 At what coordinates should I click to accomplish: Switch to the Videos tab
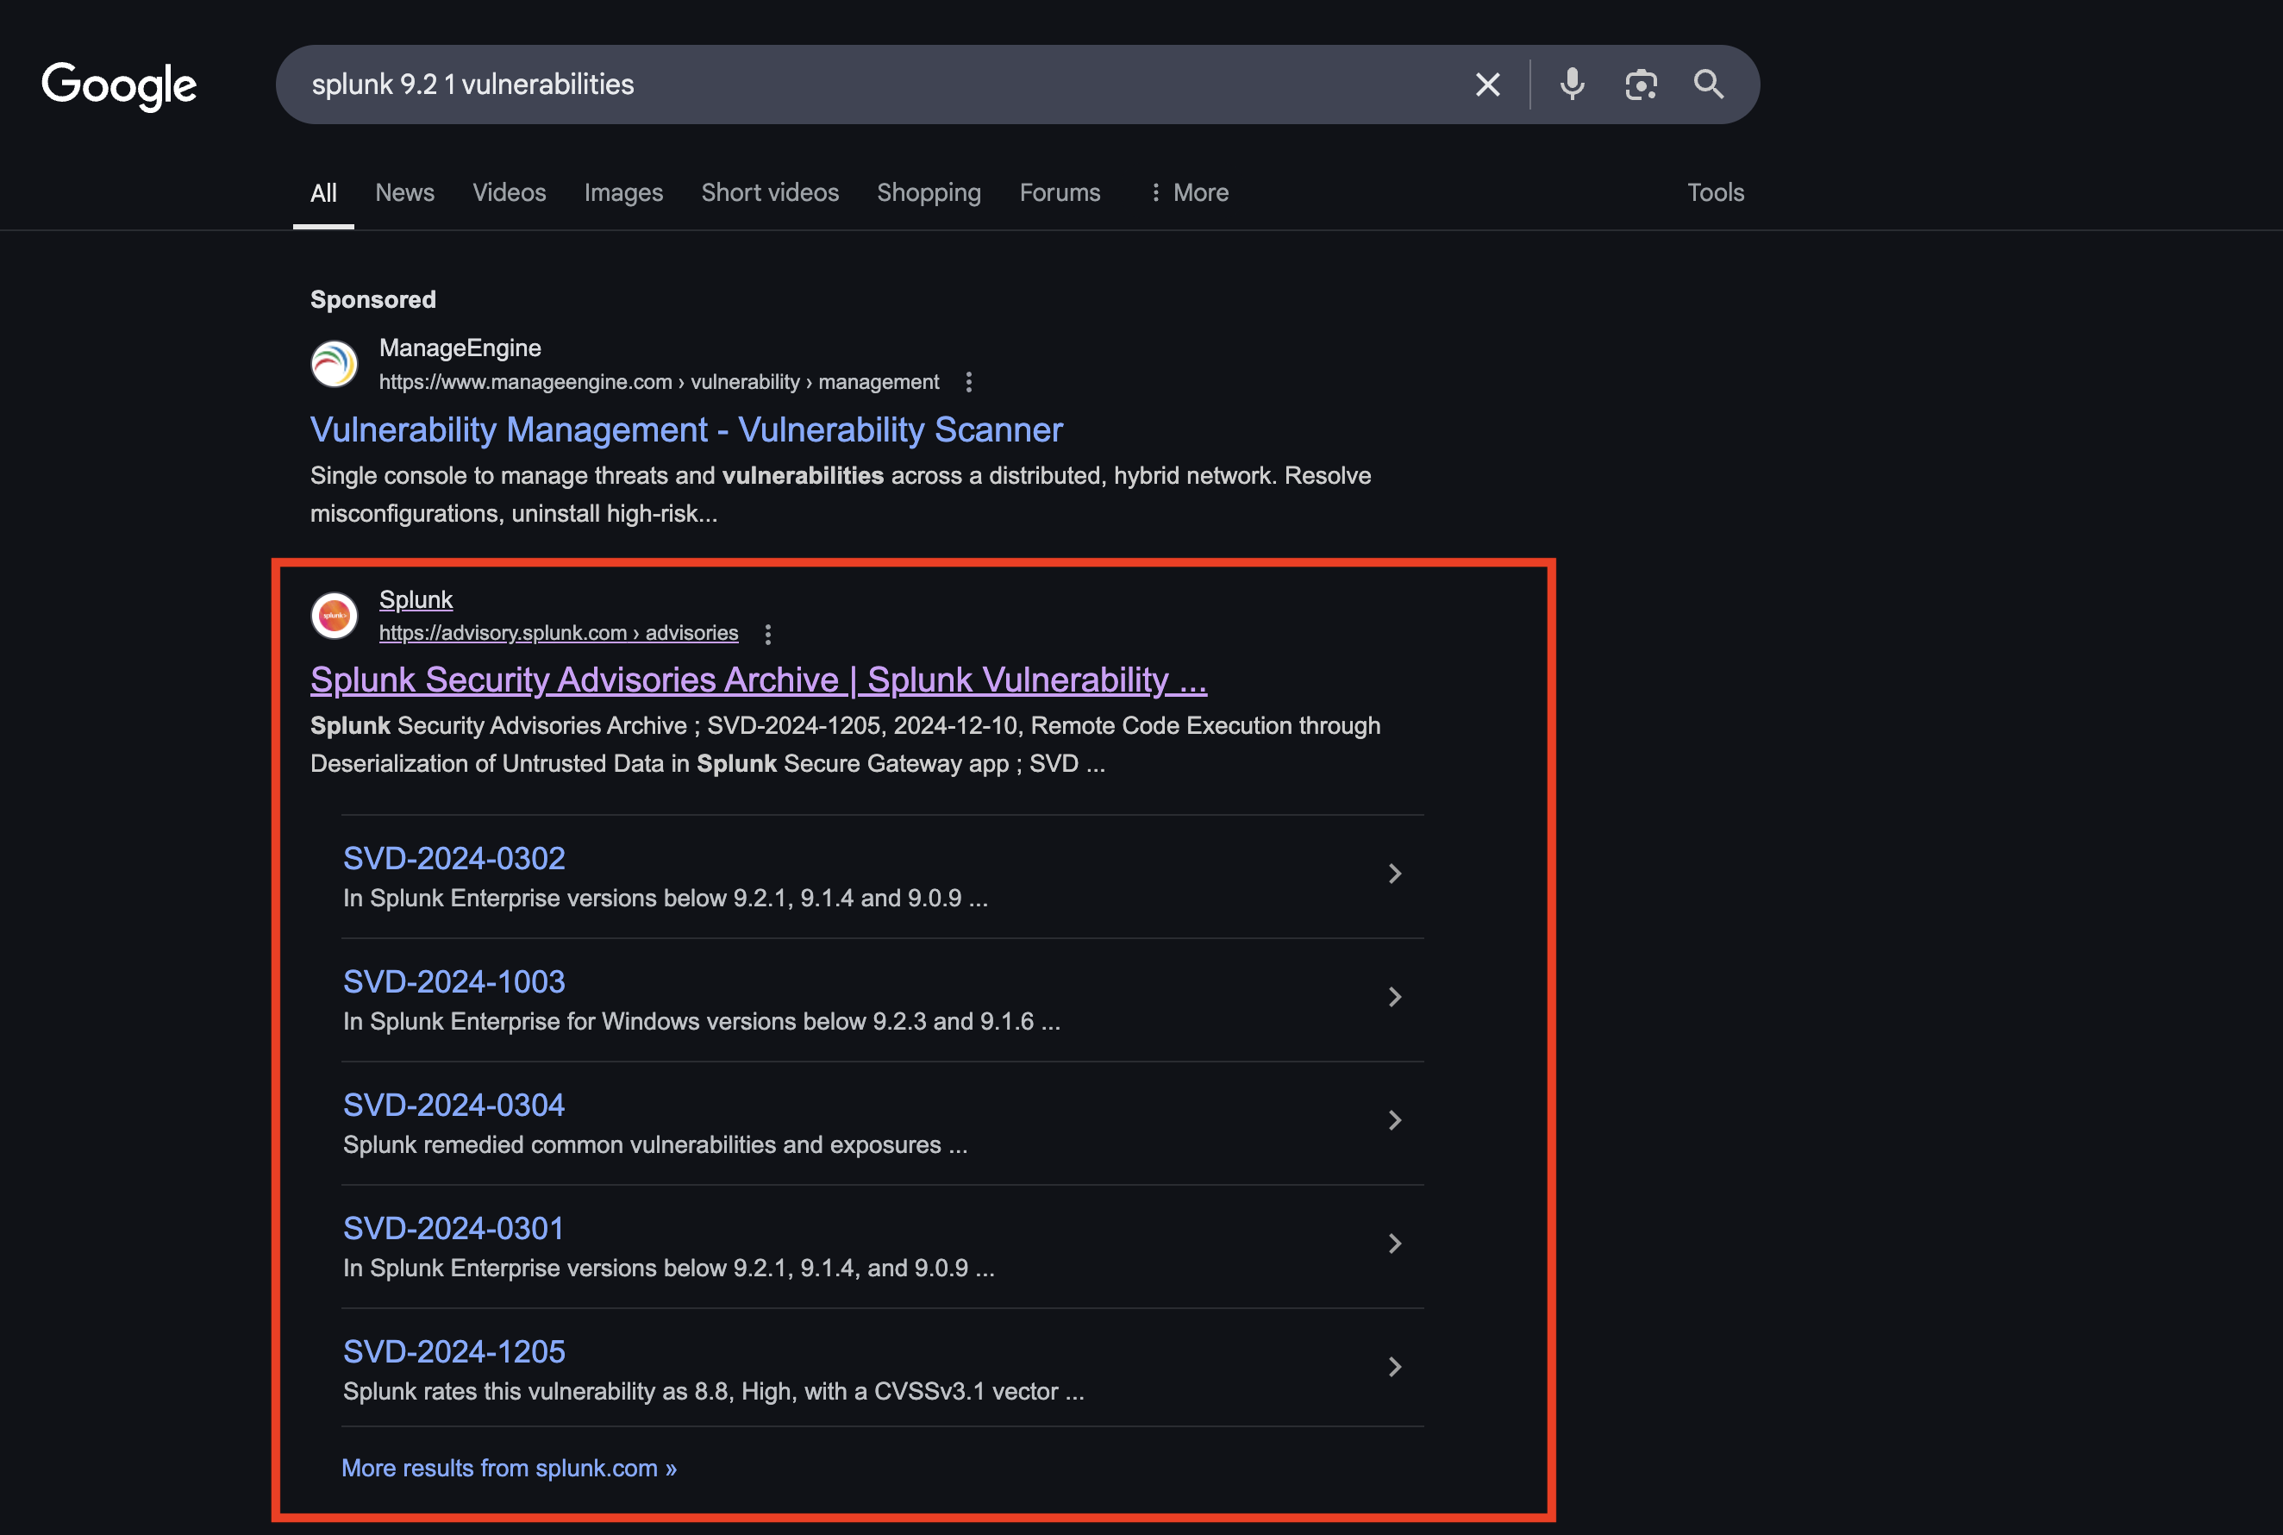[x=509, y=193]
